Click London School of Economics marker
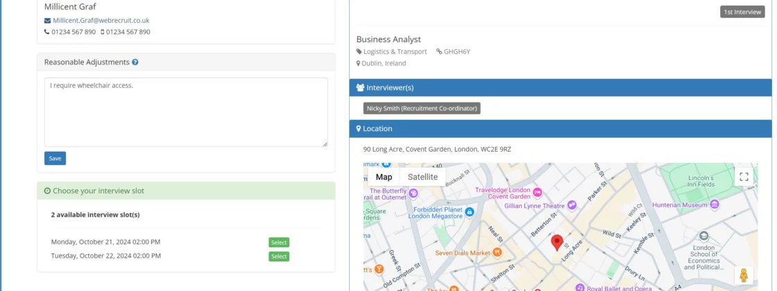This screenshot has width=777, height=291. 703,236
